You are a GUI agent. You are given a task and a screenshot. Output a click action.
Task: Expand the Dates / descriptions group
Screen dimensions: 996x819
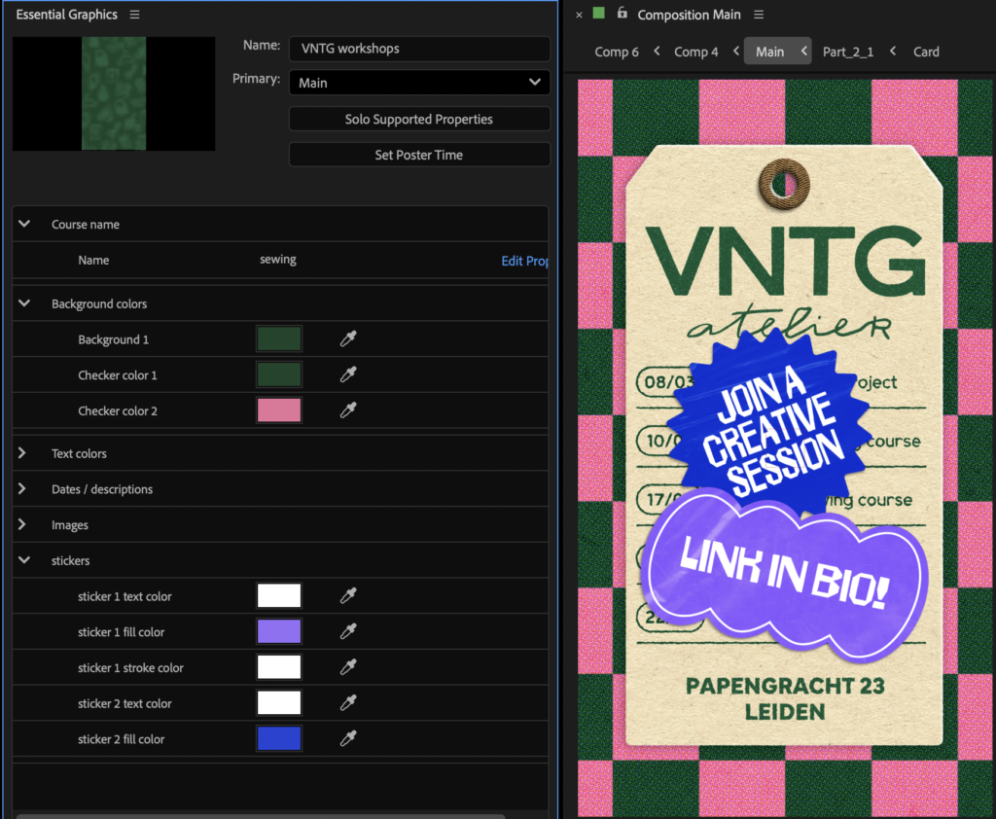point(24,489)
